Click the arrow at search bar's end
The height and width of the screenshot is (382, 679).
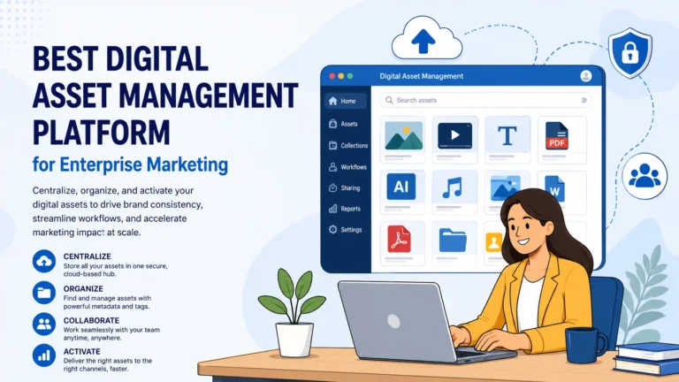tap(584, 100)
